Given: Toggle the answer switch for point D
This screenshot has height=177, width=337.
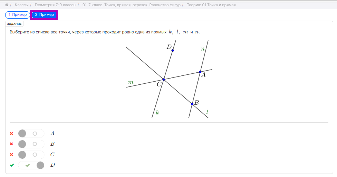Looking at the screenshot, I should pos(31,165).
